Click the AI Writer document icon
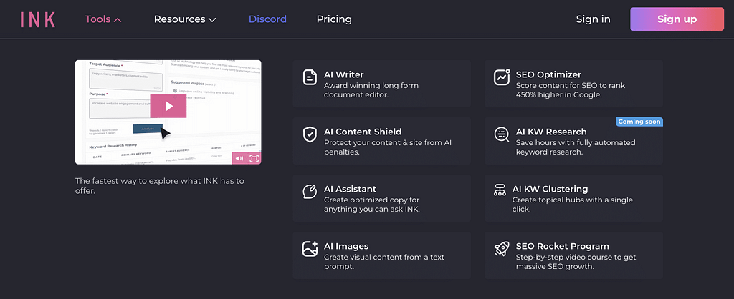The width and height of the screenshot is (734, 299). 310,77
